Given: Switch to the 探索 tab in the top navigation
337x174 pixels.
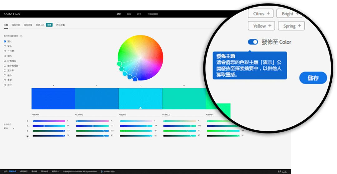Looking at the screenshot, I should [129, 14].
